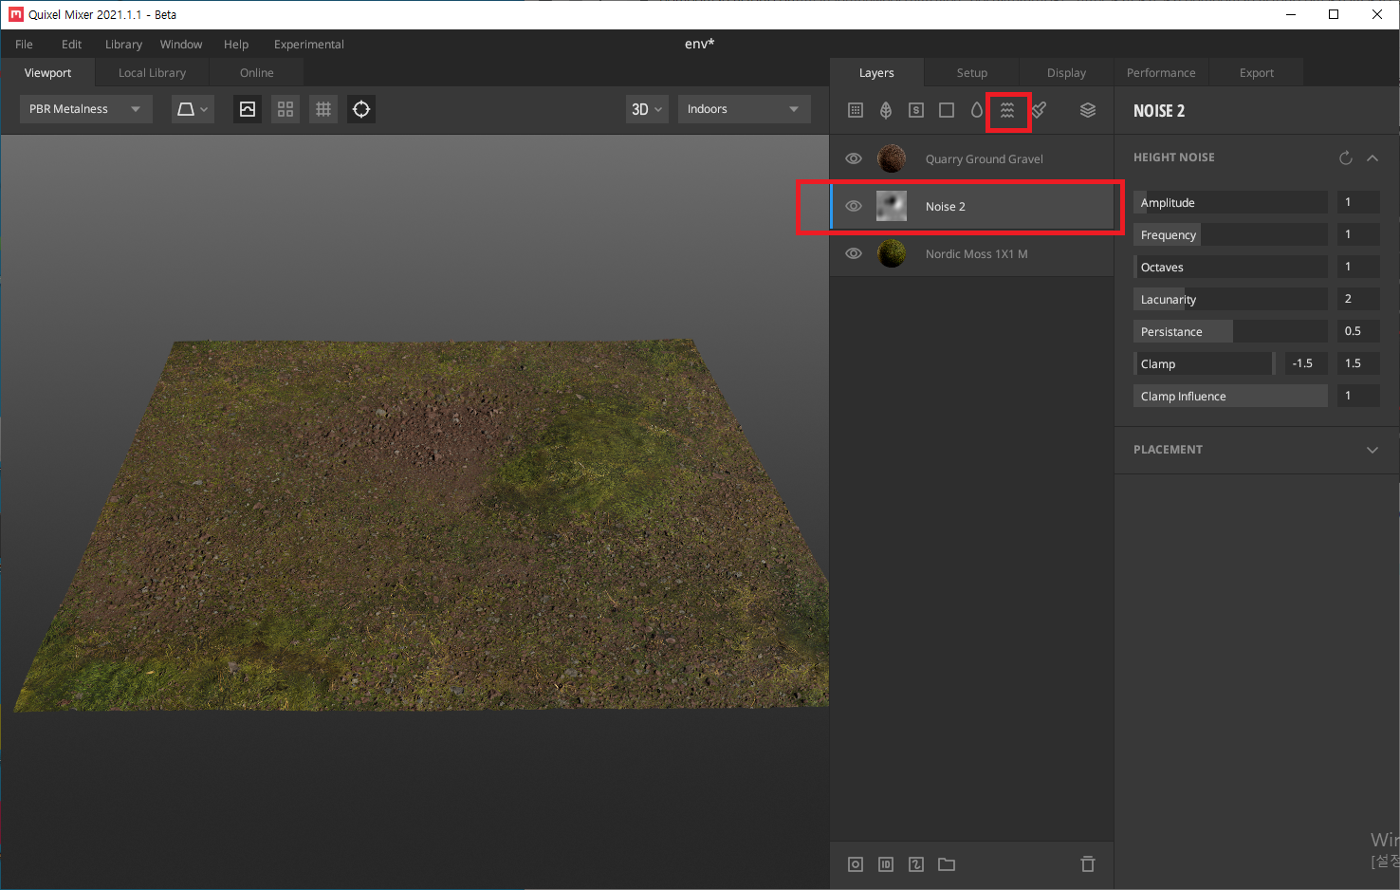Switch to the Online tab
The image size is (1400, 890).
coord(257,73)
